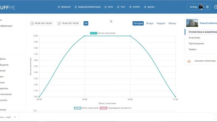Add a new Курс
The width and height of the screenshot is (217, 122).
[109, 7]
